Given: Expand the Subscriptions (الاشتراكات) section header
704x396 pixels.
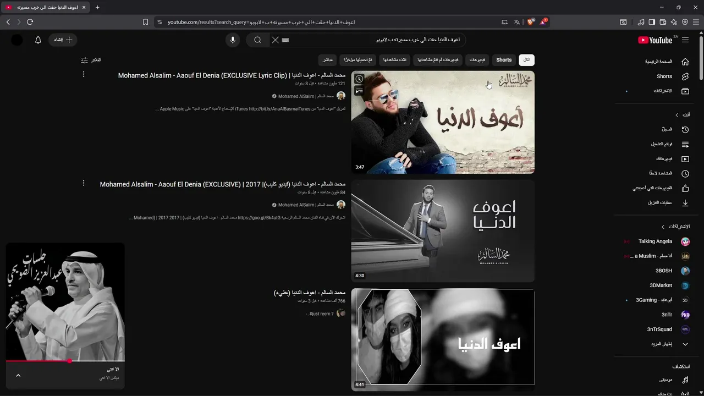Looking at the screenshot, I should point(675,227).
